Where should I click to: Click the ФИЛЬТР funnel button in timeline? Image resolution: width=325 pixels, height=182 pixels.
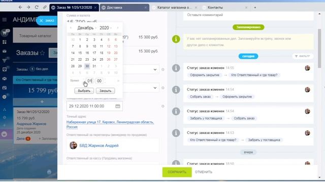coord(303,56)
